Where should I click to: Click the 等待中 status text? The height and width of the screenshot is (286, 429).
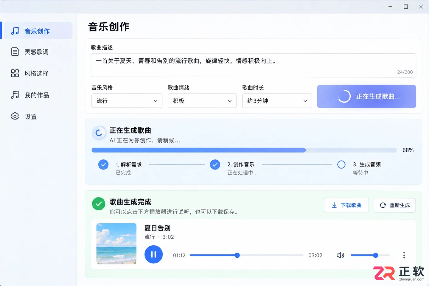(x=360, y=173)
